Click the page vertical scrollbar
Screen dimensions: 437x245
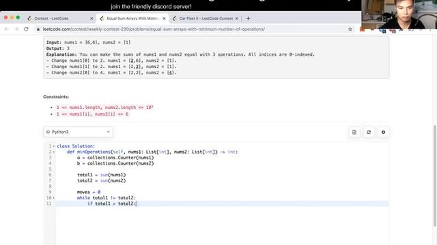pyautogui.click(x=435, y=176)
